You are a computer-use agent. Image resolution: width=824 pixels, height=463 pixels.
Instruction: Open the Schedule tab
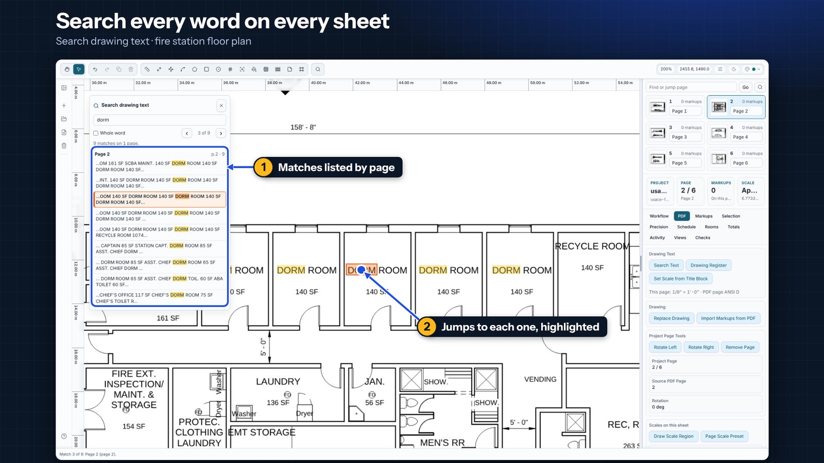pos(686,227)
